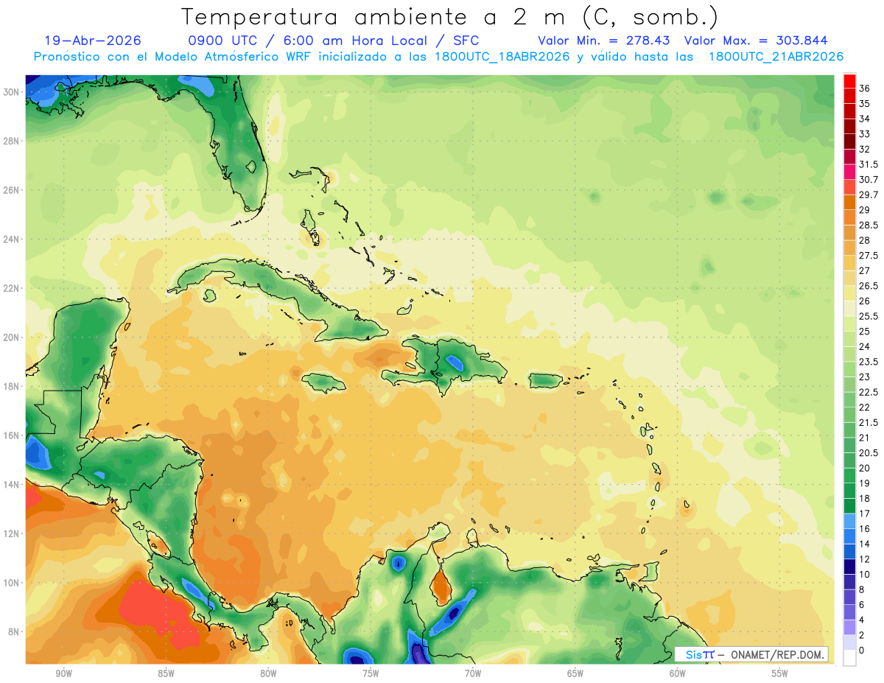This screenshot has height=683, width=884.
Task: Click the Valor Min. = 278.43 text
Action: [604, 41]
